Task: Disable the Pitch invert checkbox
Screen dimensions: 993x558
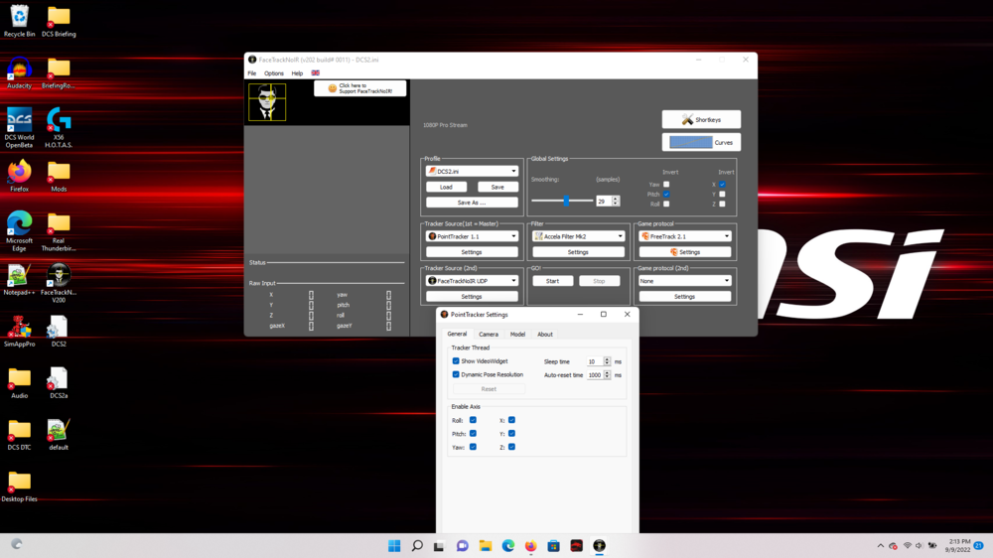Action: click(666, 194)
